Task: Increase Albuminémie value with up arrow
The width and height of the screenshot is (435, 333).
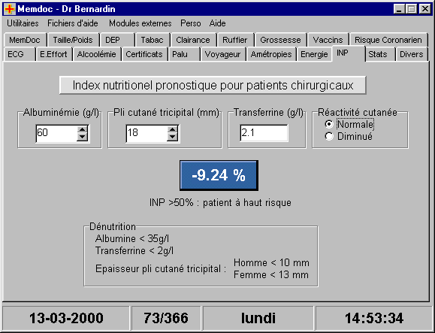Action: (82, 129)
